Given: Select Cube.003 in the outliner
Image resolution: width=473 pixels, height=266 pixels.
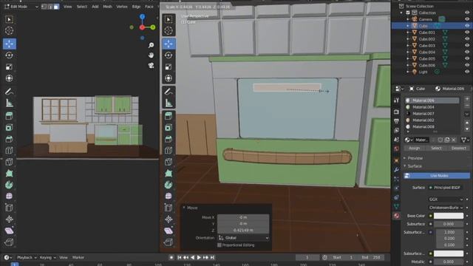Looking at the screenshot, I should (x=427, y=46).
